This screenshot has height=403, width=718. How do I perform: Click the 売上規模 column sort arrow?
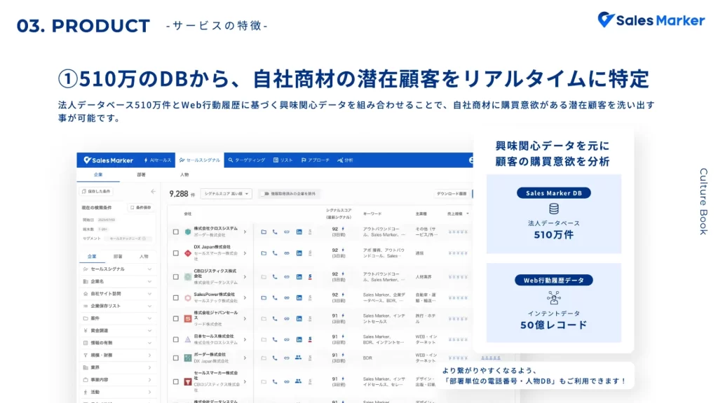pos(467,213)
